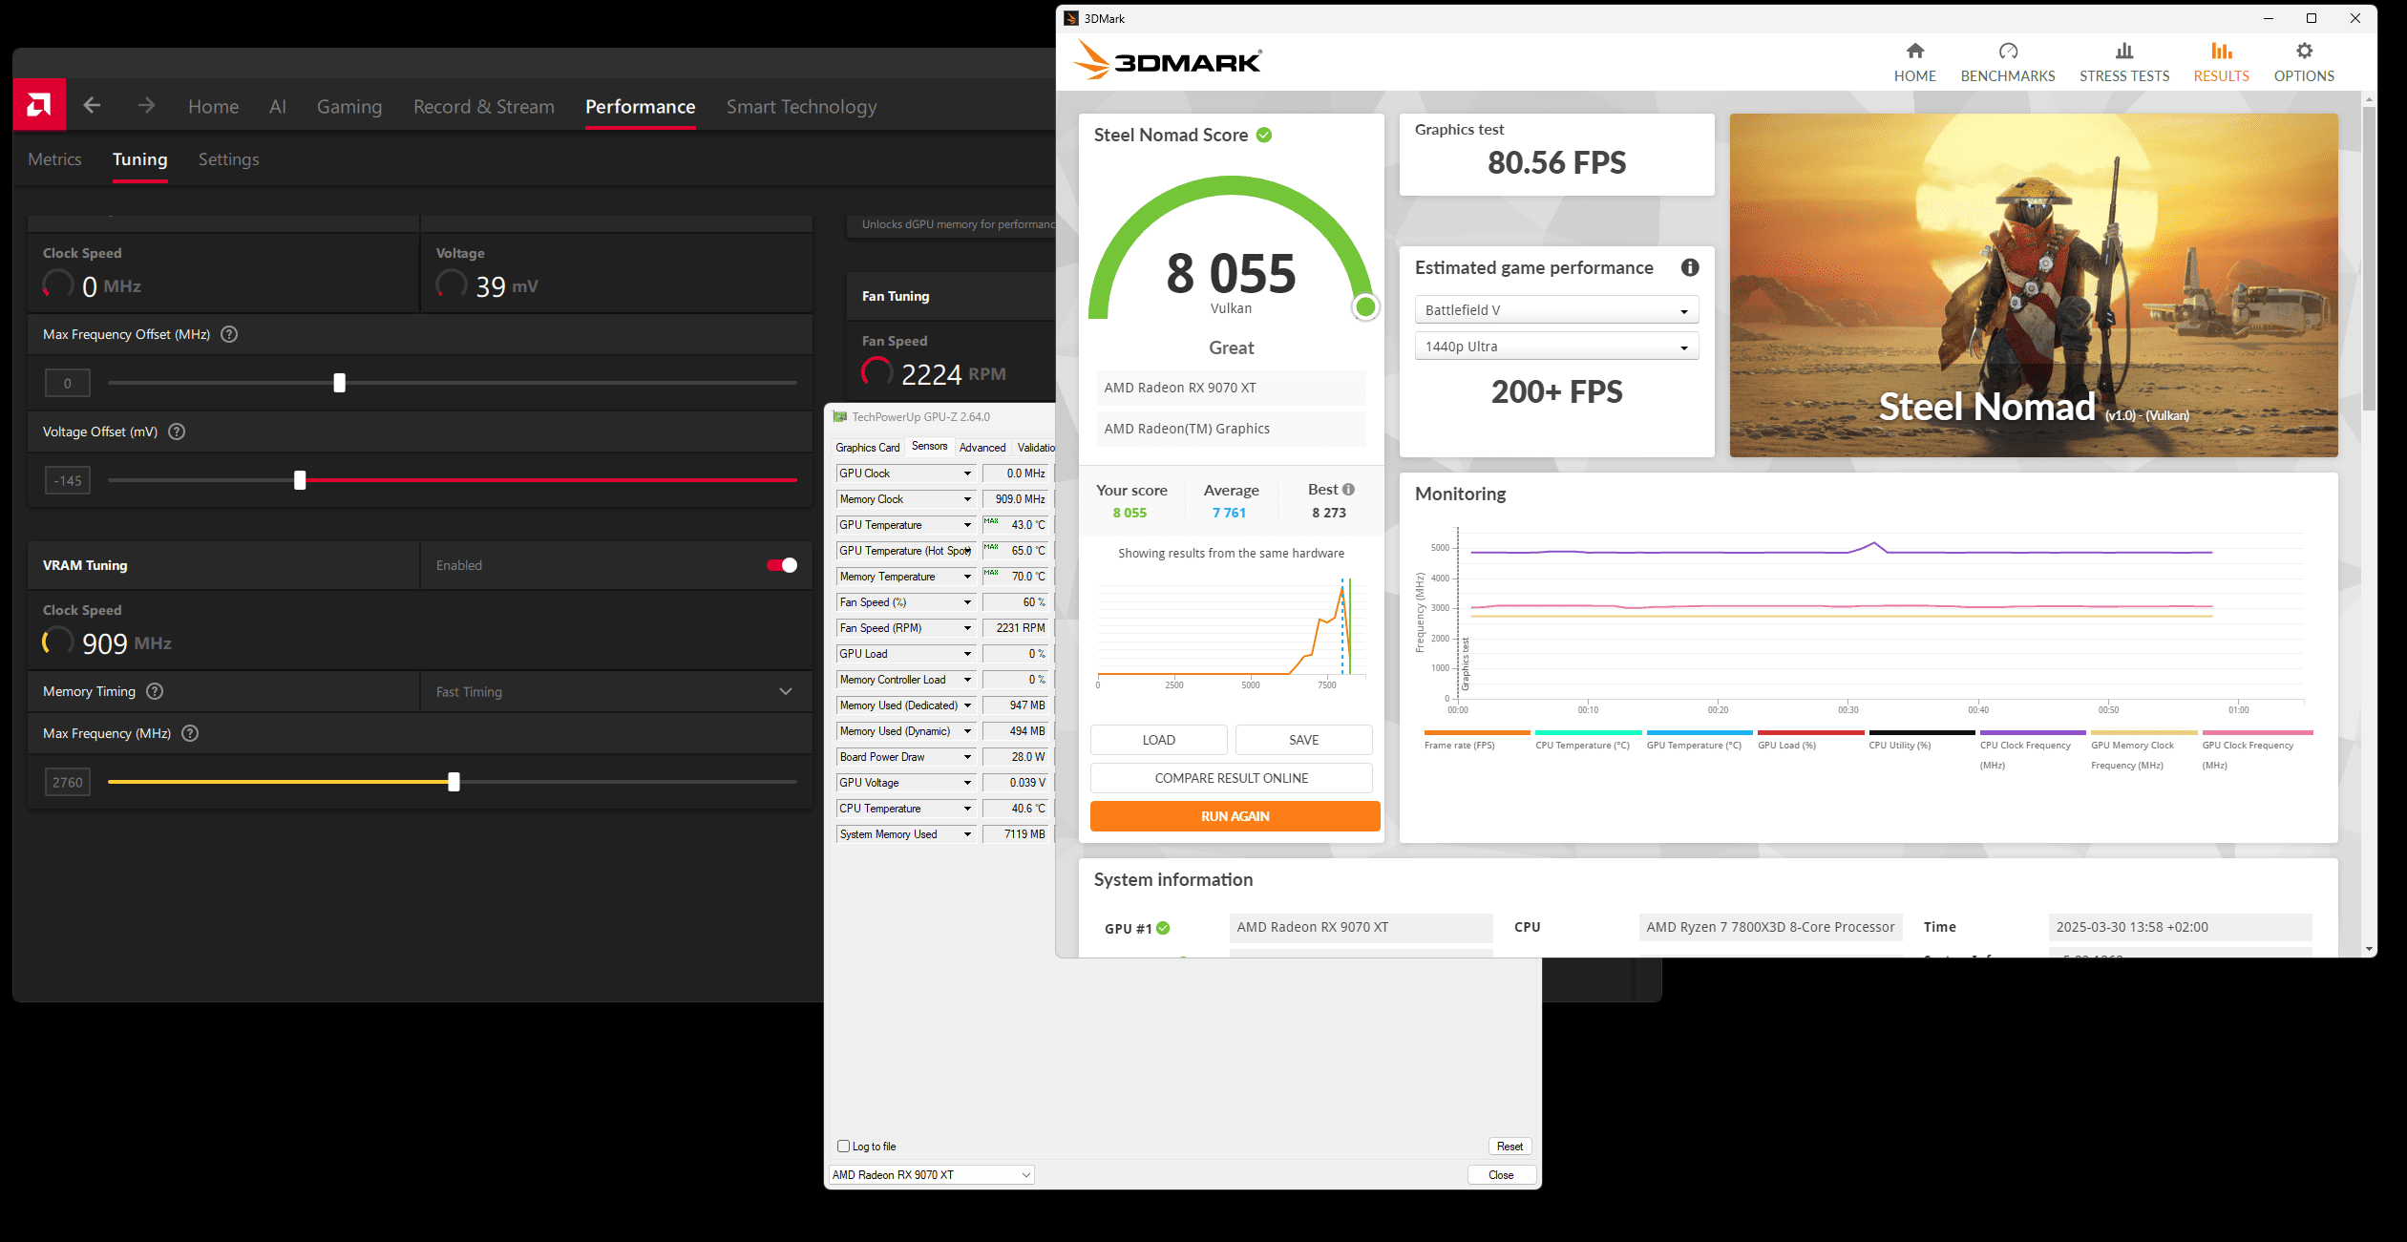Open OPTIONS gear icon in 3DMark
This screenshot has height=1242, width=2407.
[x=2304, y=51]
